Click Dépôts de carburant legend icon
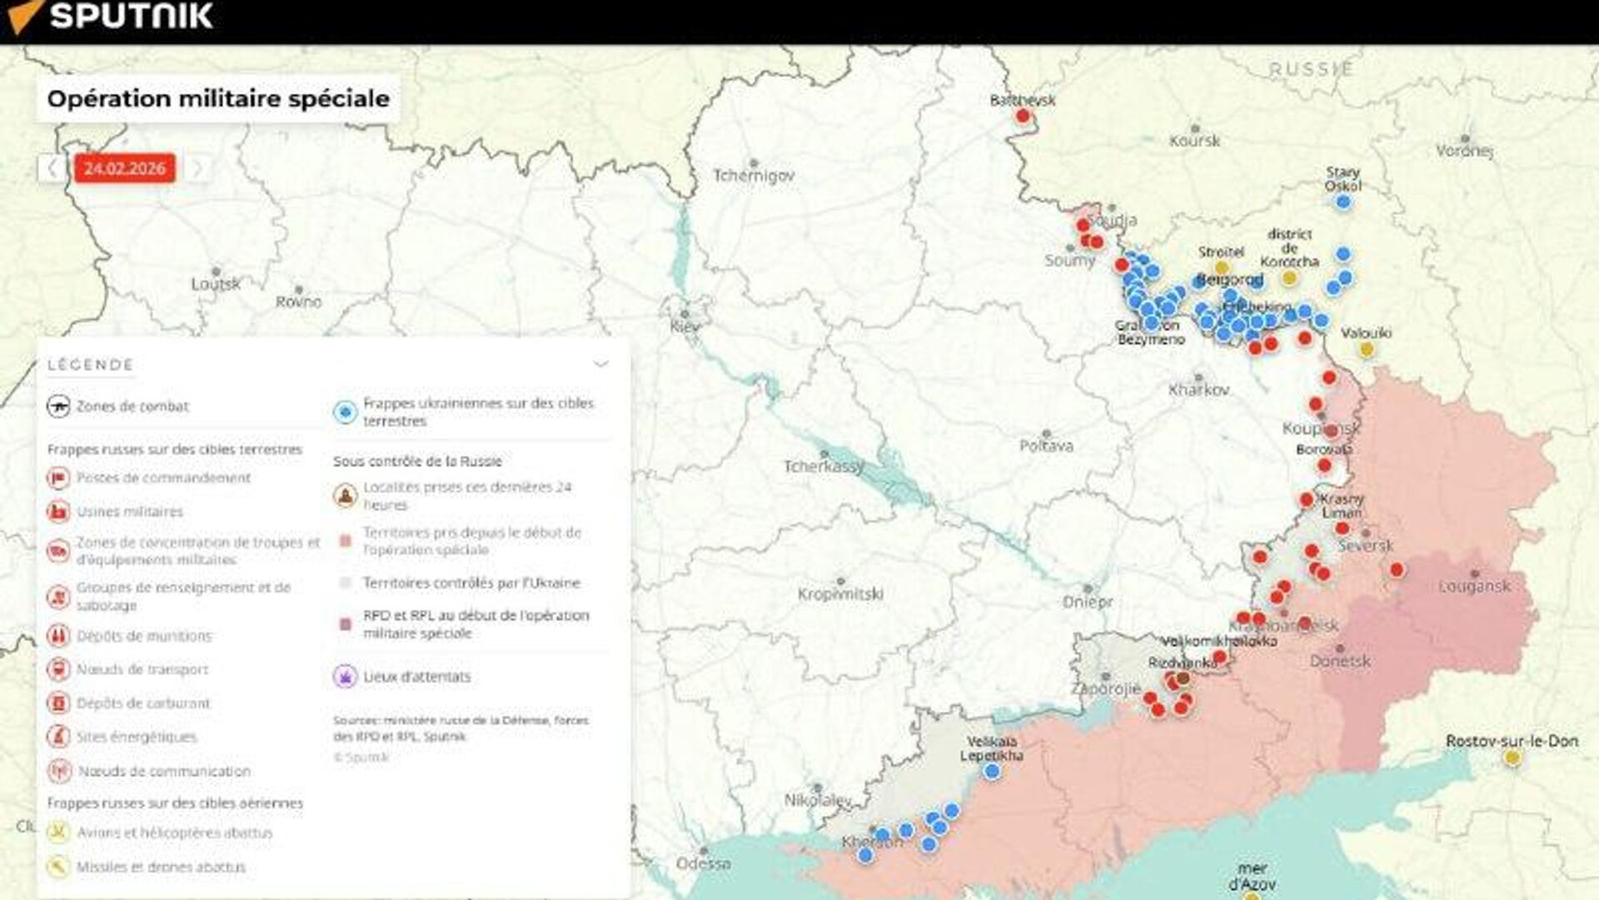 [x=58, y=704]
